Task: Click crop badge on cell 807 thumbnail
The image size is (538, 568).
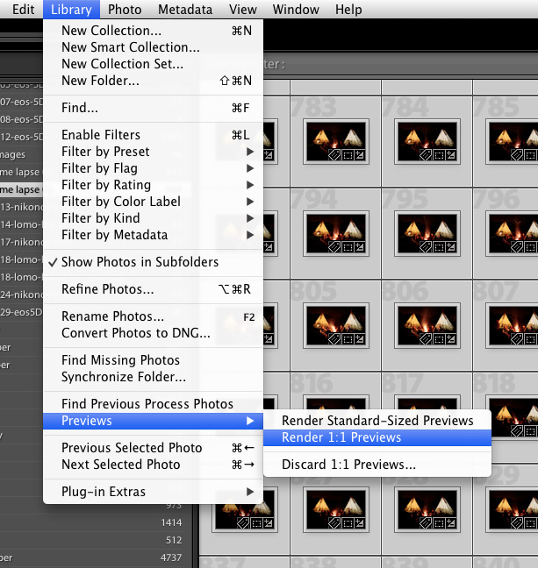Action: click(x=531, y=340)
